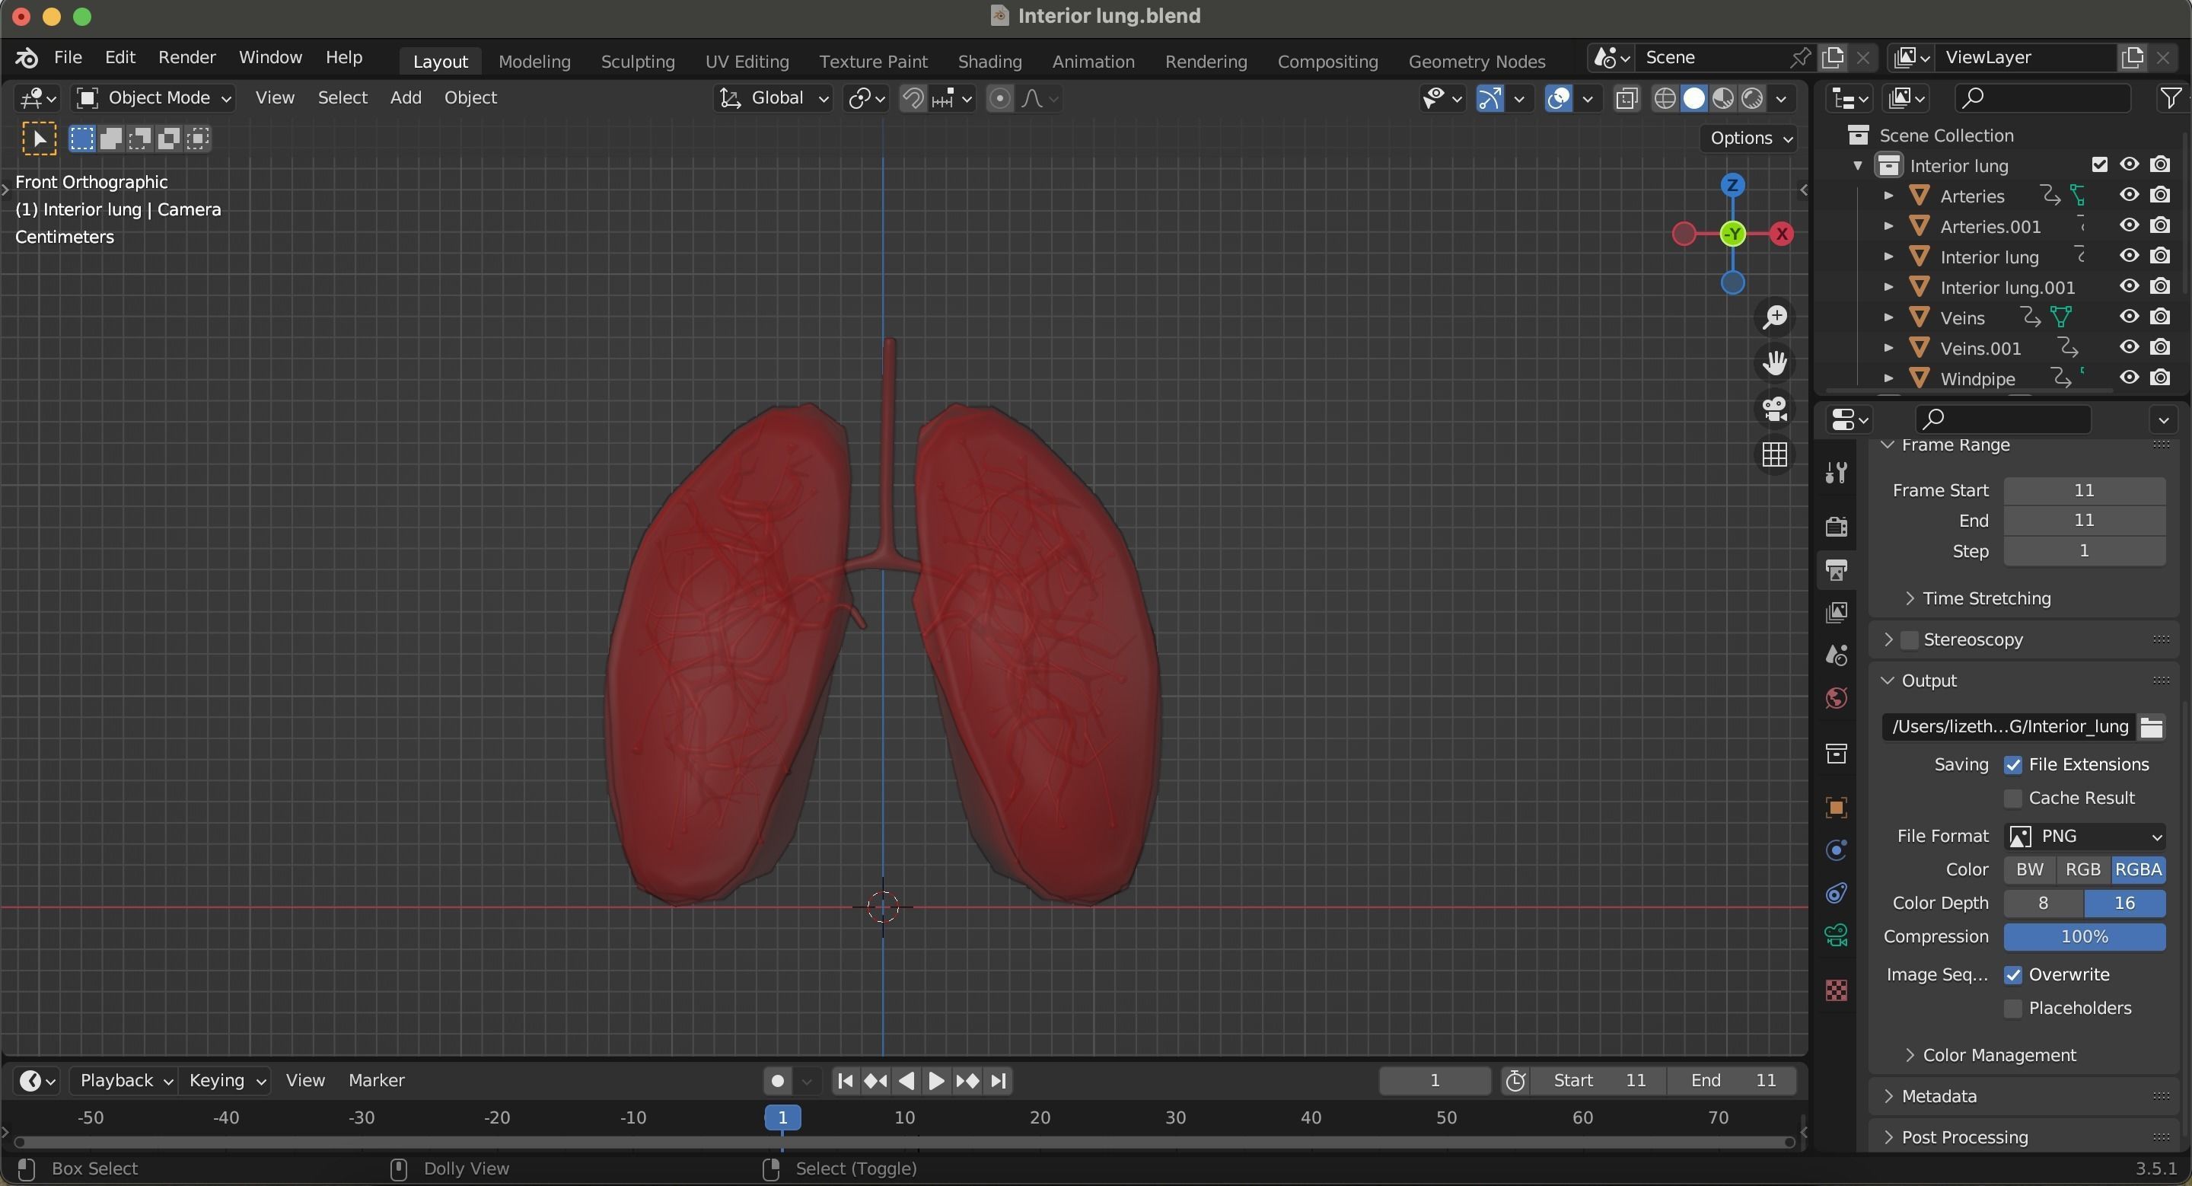Open the Output properties tab icon
This screenshot has width=2192, height=1186.
point(1837,569)
